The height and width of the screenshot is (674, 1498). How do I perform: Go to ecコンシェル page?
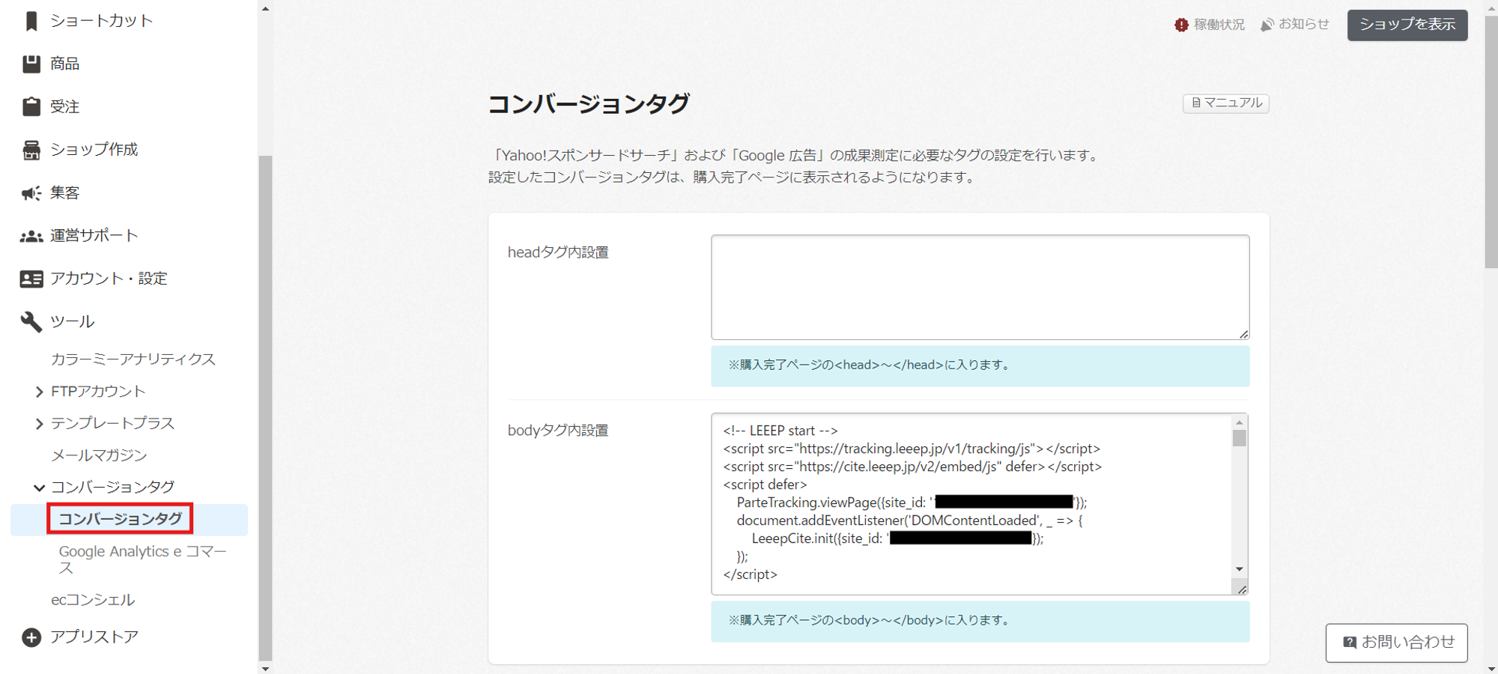click(x=93, y=600)
